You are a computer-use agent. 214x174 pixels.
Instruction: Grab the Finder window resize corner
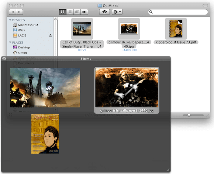click(208, 116)
